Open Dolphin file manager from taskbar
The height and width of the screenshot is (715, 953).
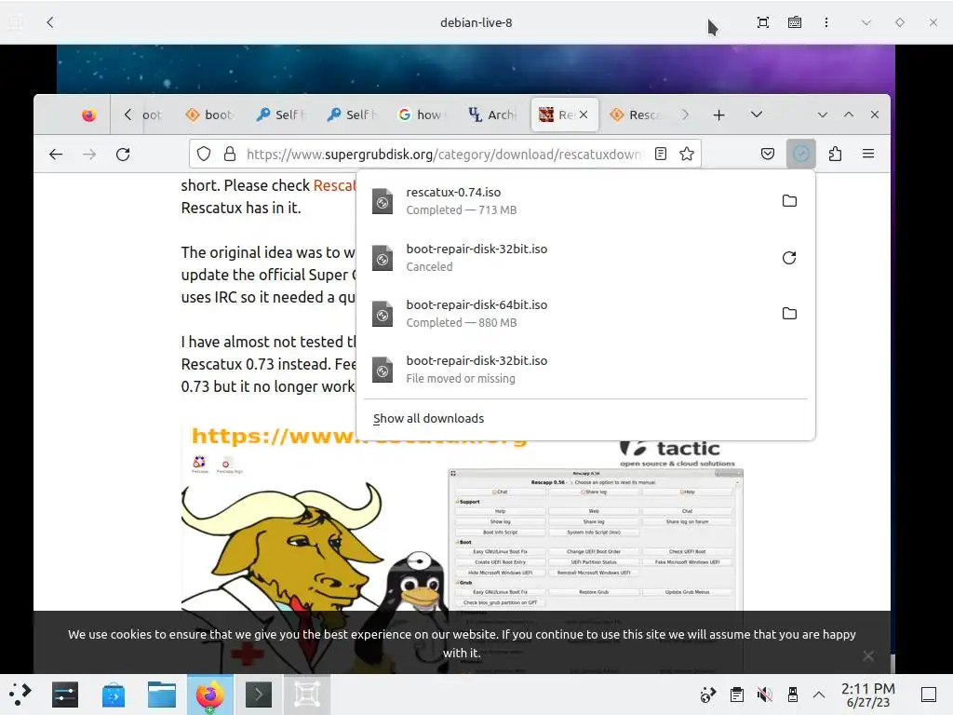(162, 695)
